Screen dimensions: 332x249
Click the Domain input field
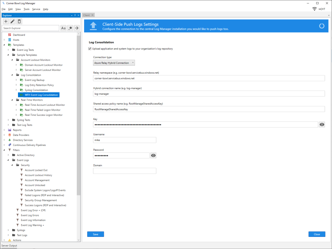124,171
